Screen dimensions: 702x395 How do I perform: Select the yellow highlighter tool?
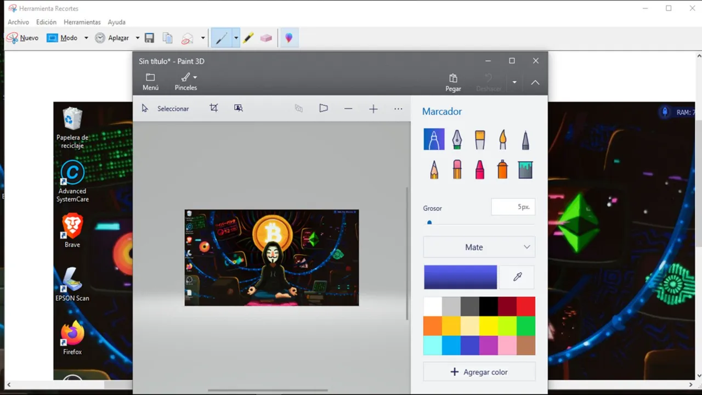click(x=248, y=38)
